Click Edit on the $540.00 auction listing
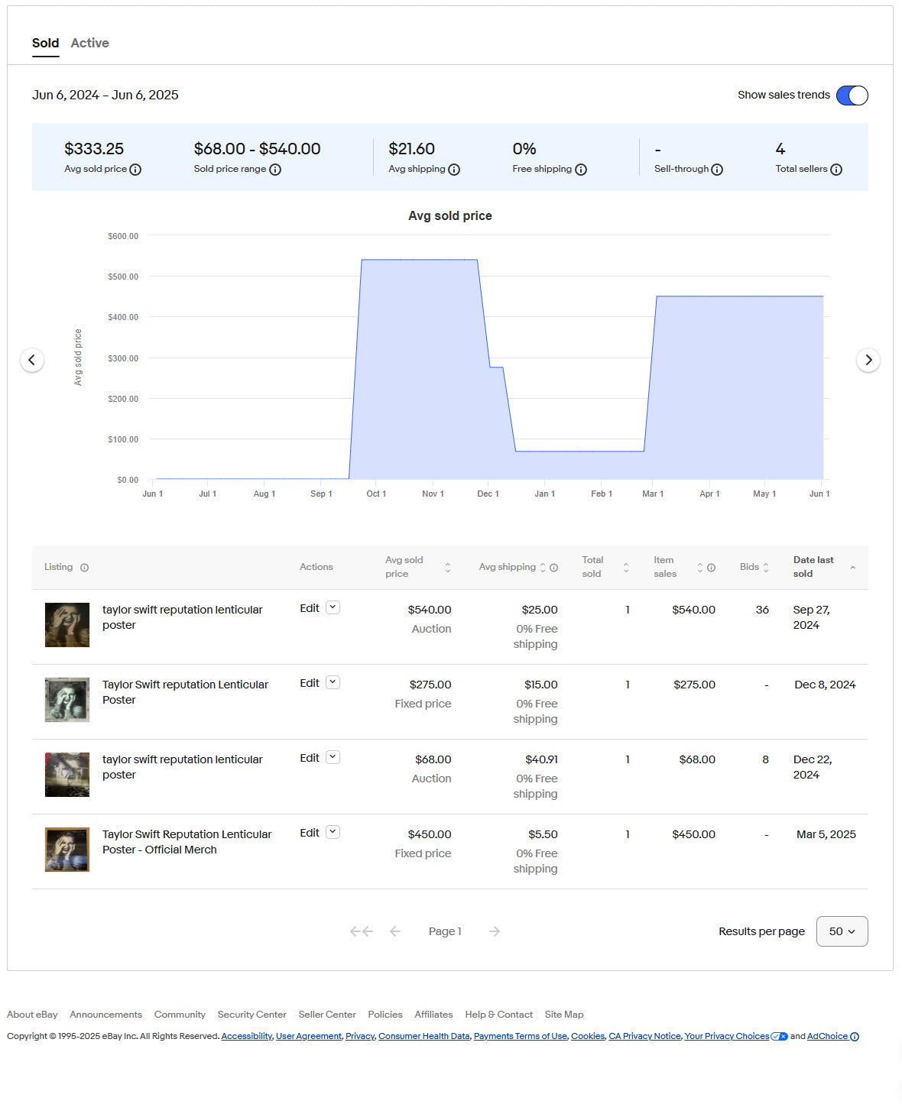Screen dimensions: 902x1104 (310, 608)
